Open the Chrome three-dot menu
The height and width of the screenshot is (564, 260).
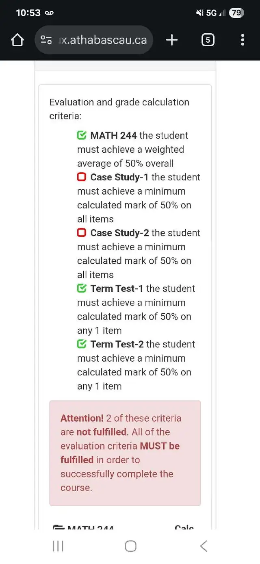[242, 40]
